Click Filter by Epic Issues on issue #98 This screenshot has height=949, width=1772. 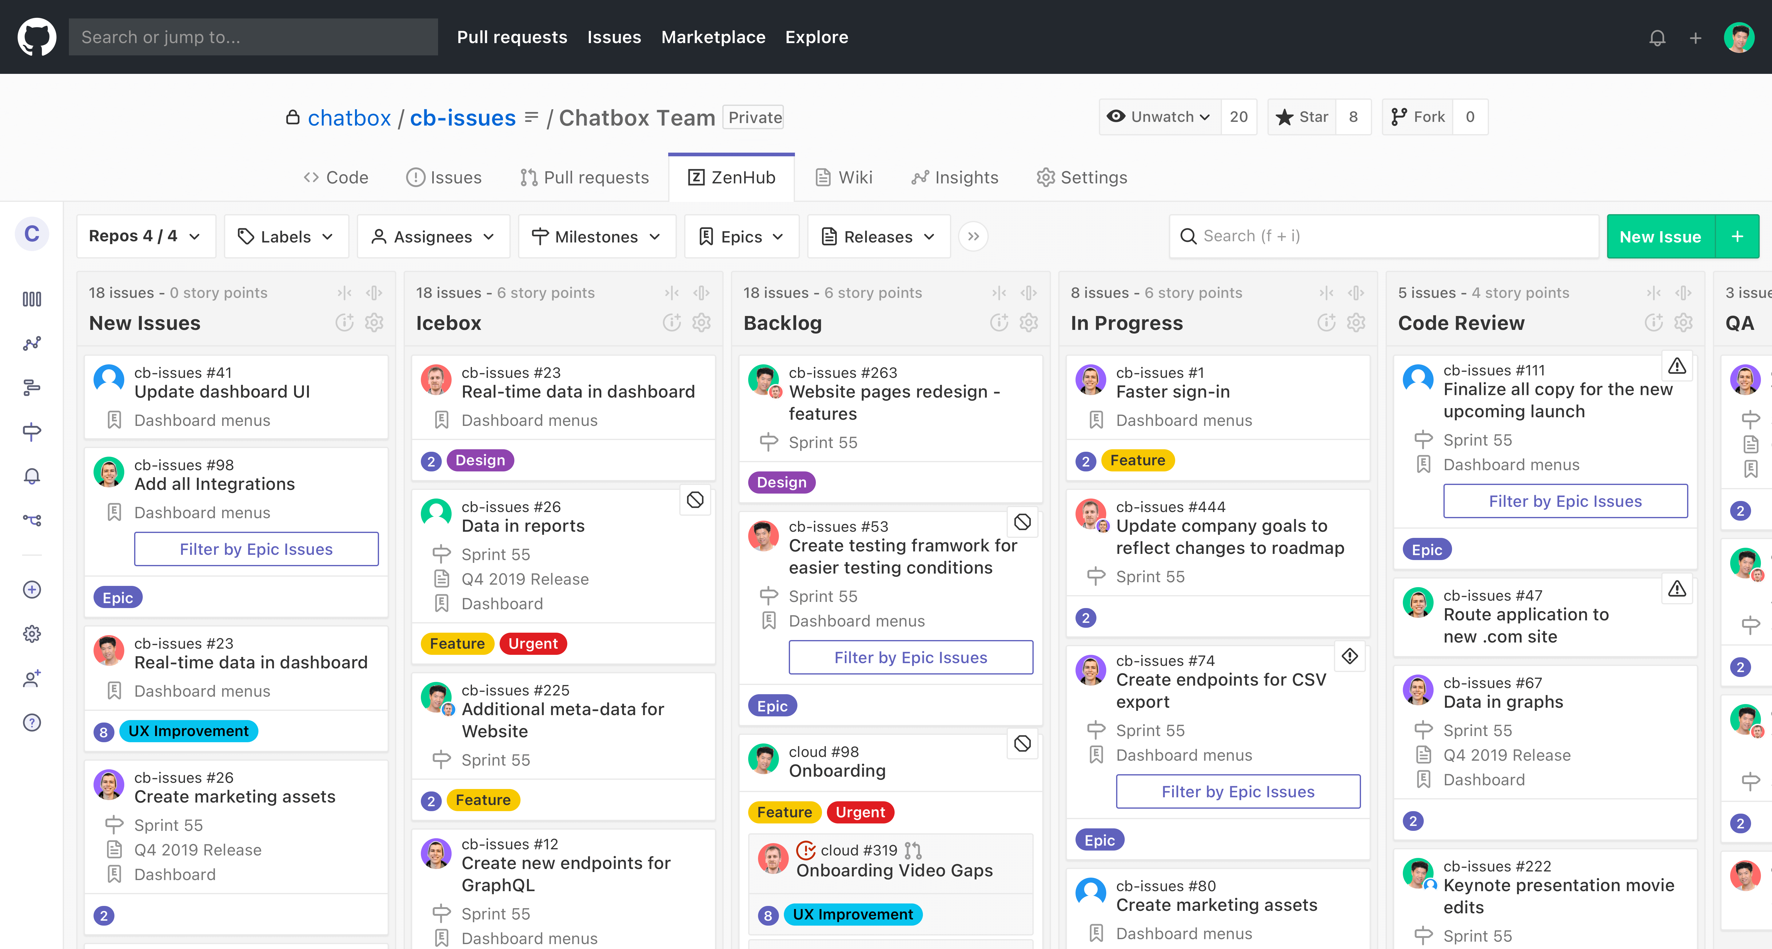[257, 549]
